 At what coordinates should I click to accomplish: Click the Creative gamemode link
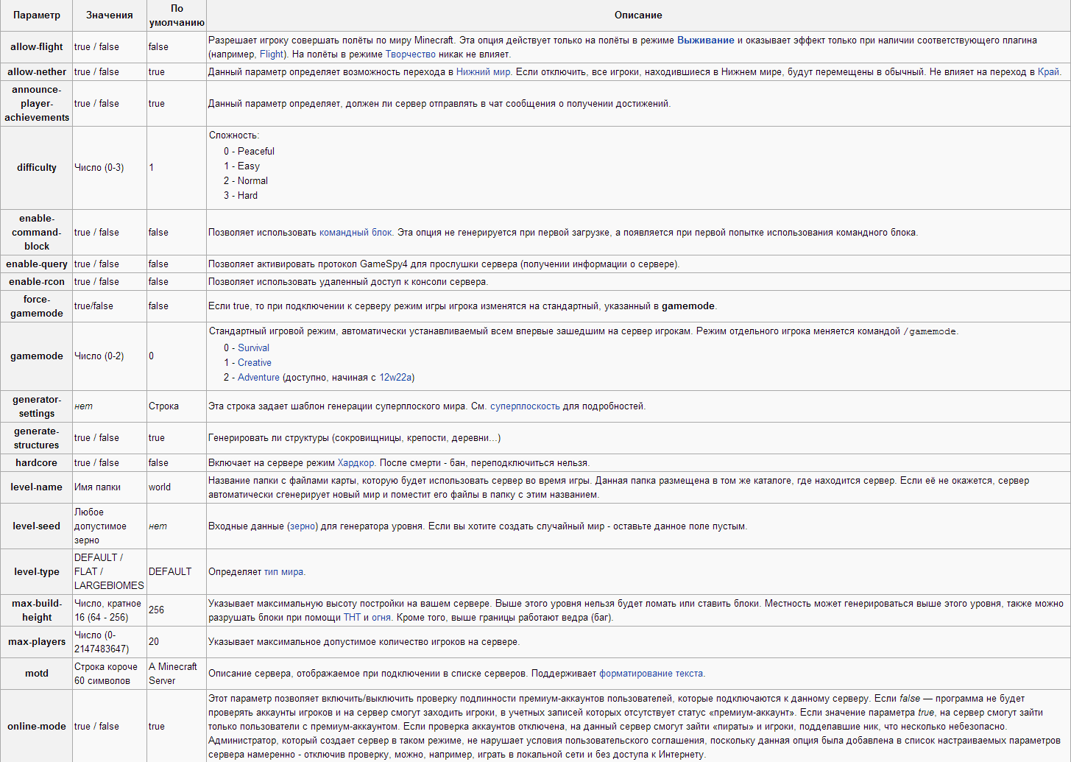click(255, 363)
